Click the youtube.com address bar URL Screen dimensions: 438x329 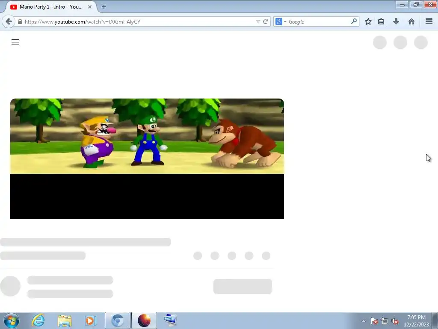click(x=83, y=21)
